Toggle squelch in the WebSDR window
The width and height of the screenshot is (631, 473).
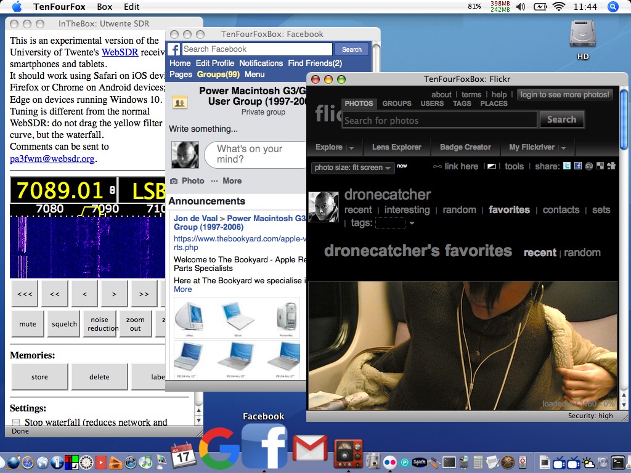tap(64, 324)
